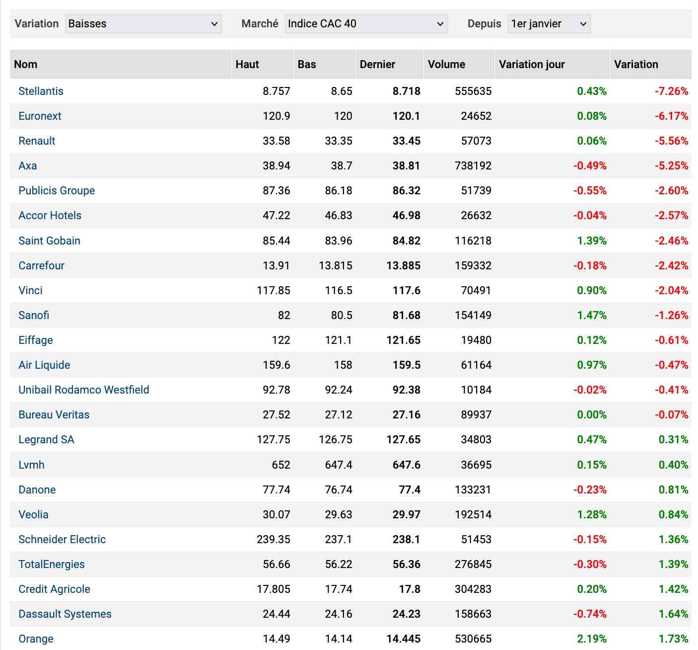Click Stellantis variation value -7.26%
Viewport: 698px width, 650px height.
tap(671, 91)
